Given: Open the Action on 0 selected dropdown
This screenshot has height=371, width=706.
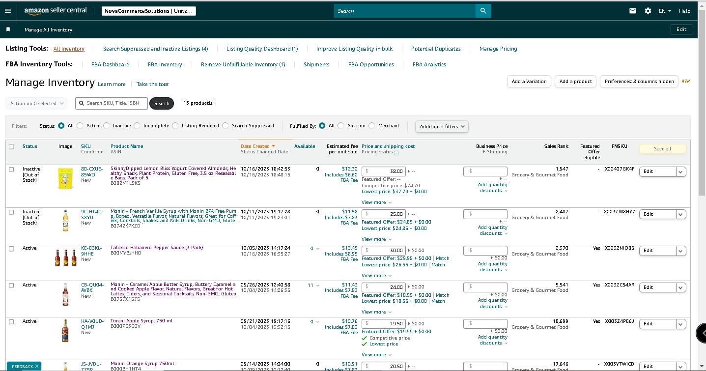Looking at the screenshot, I should (37, 104).
